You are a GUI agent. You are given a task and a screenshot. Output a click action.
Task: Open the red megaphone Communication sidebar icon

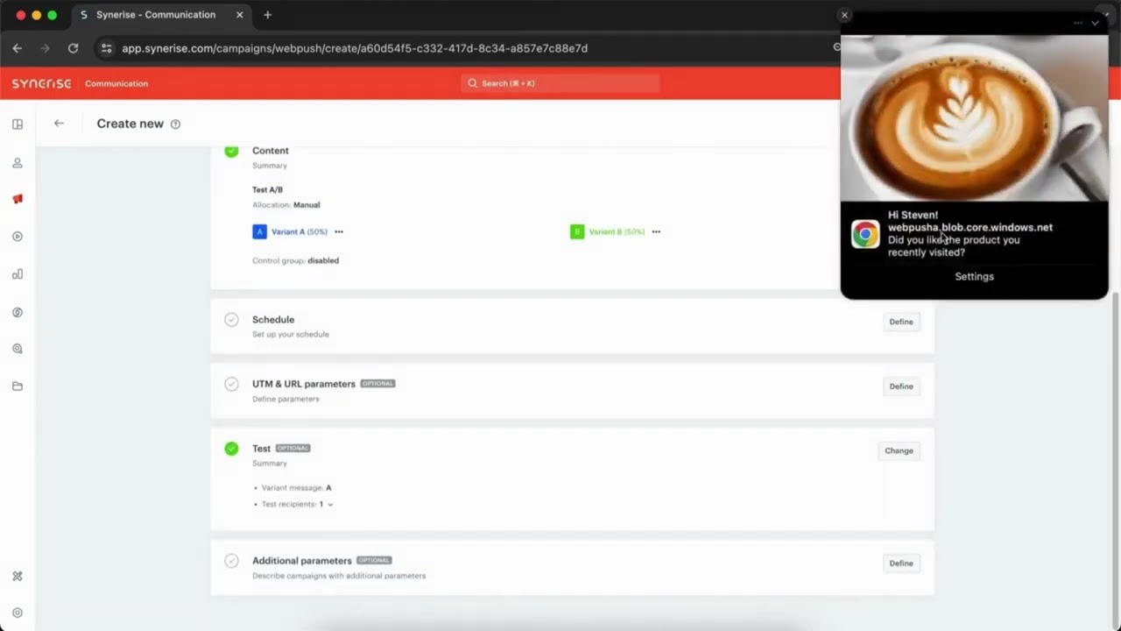click(x=18, y=199)
